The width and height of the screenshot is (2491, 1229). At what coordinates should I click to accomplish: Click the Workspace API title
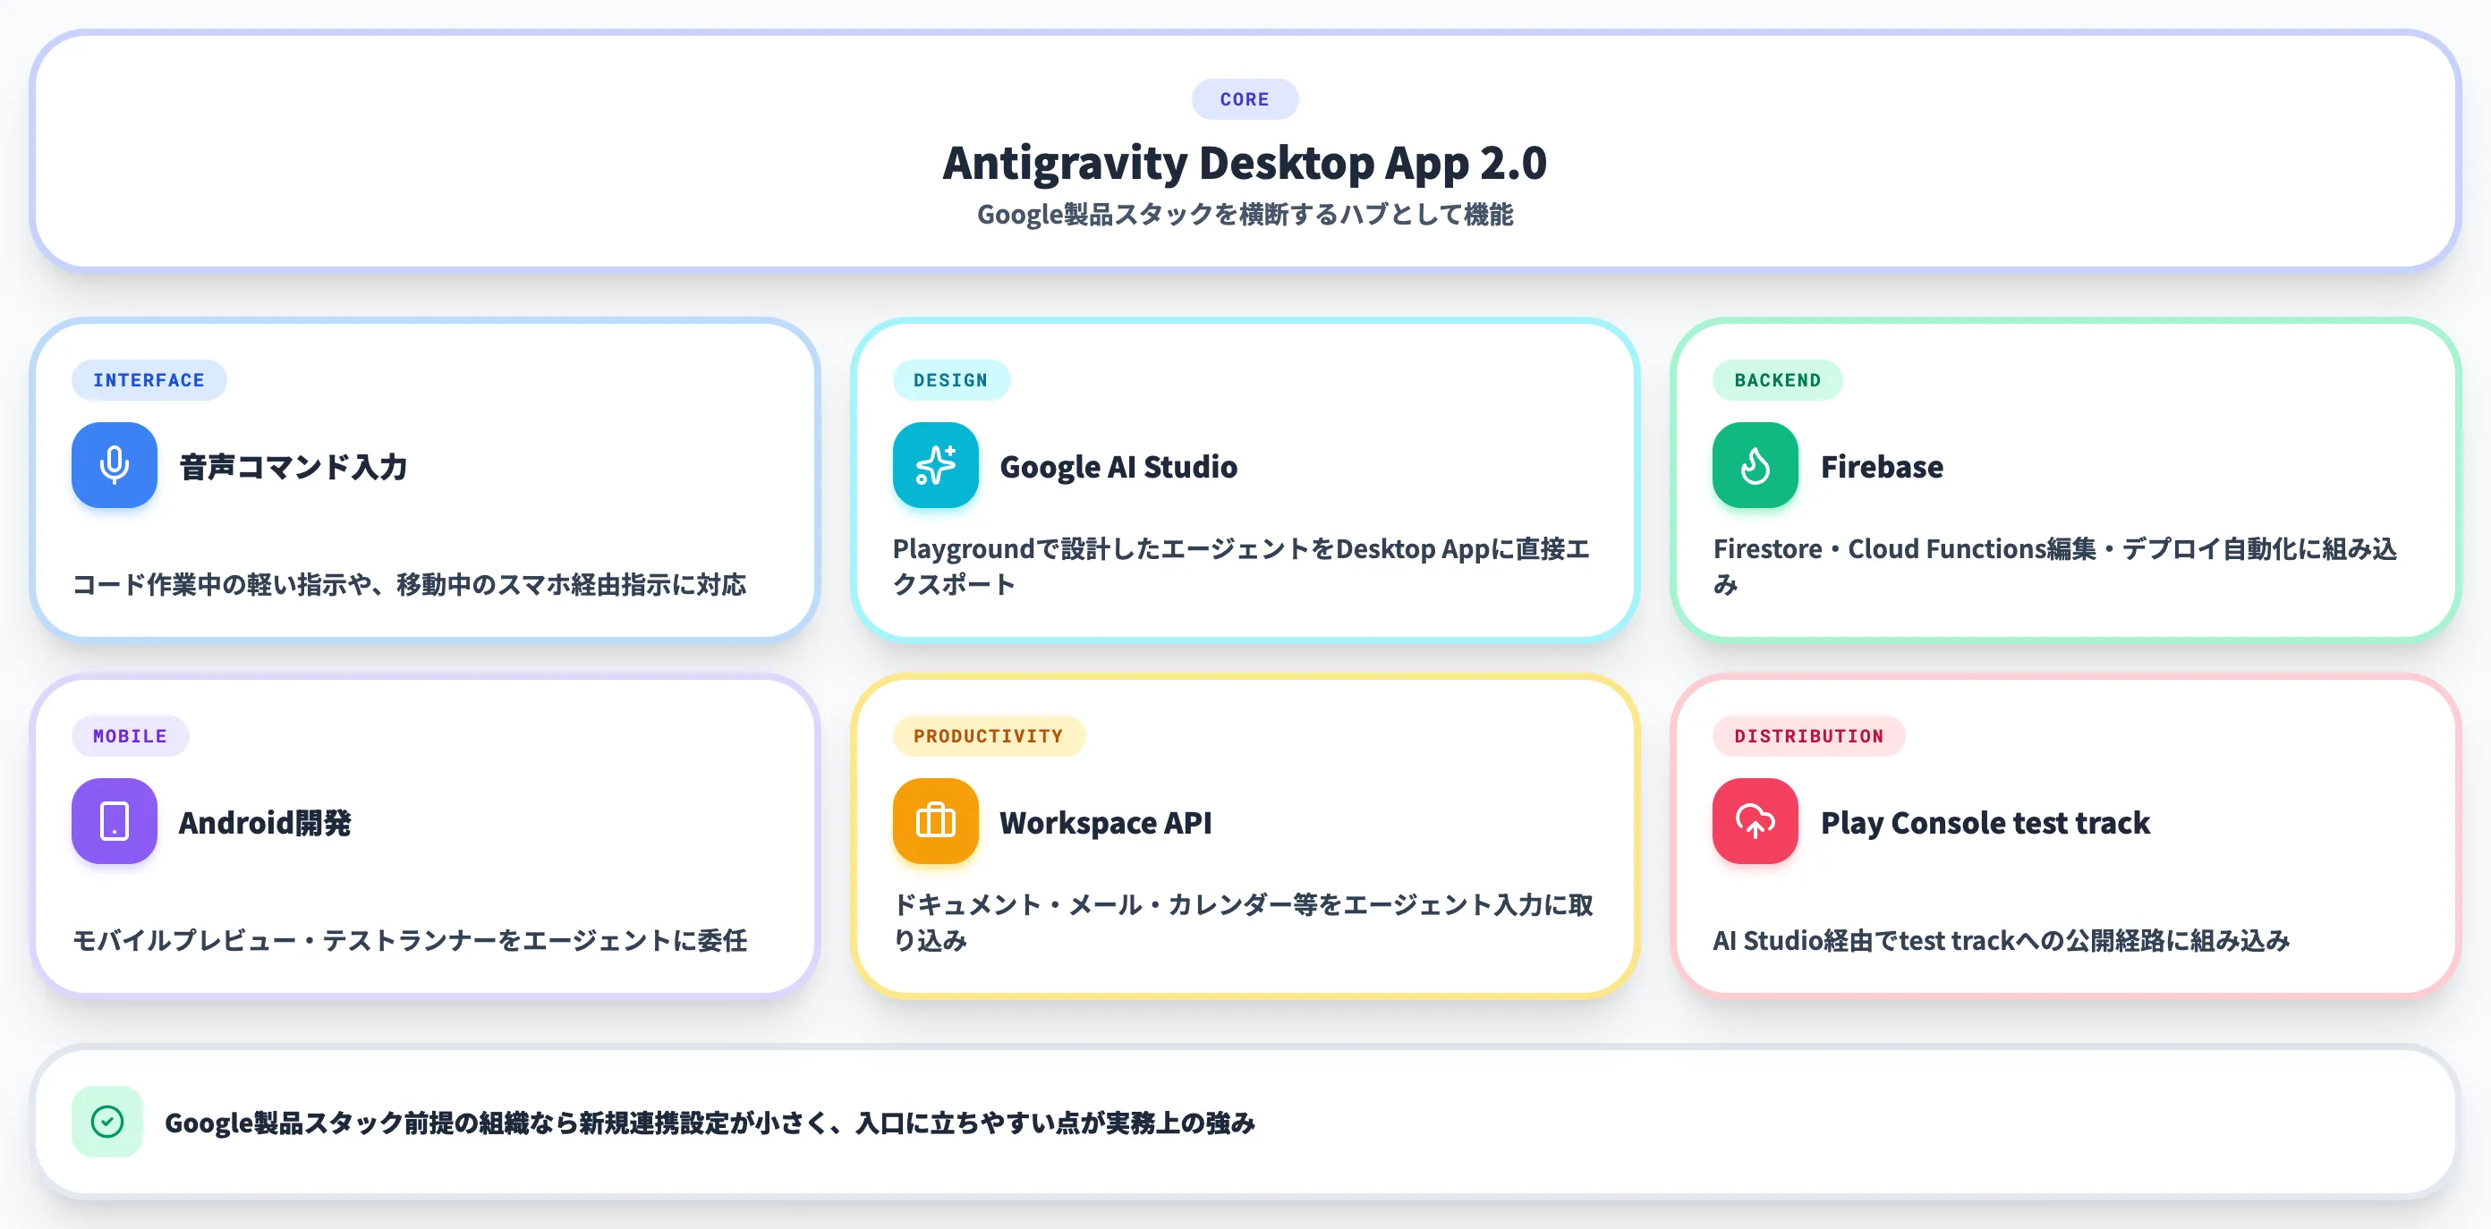pos(1105,822)
